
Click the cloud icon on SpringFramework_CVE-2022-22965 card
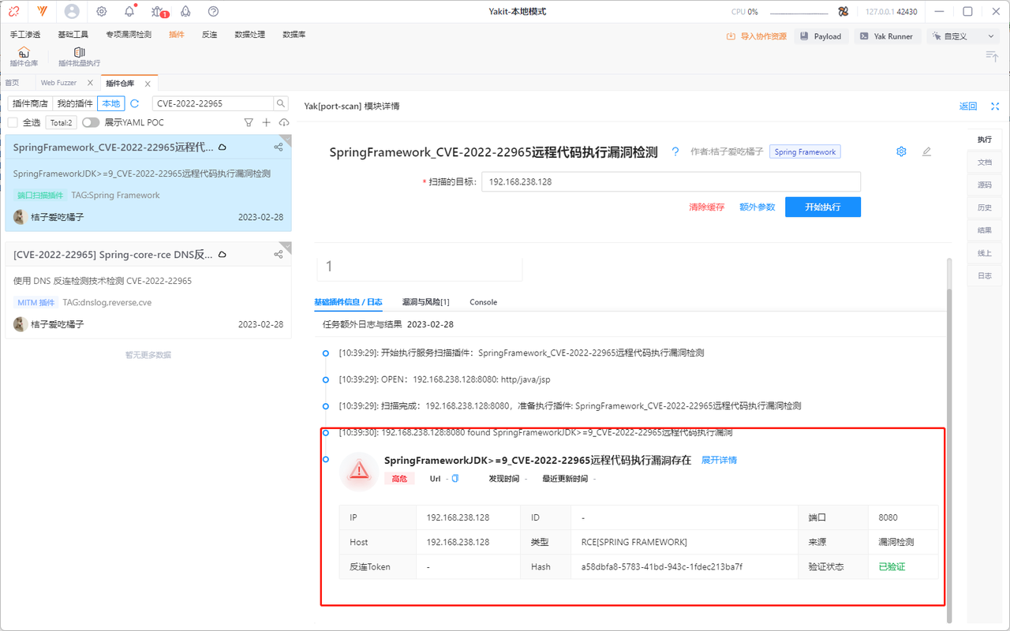click(x=223, y=147)
